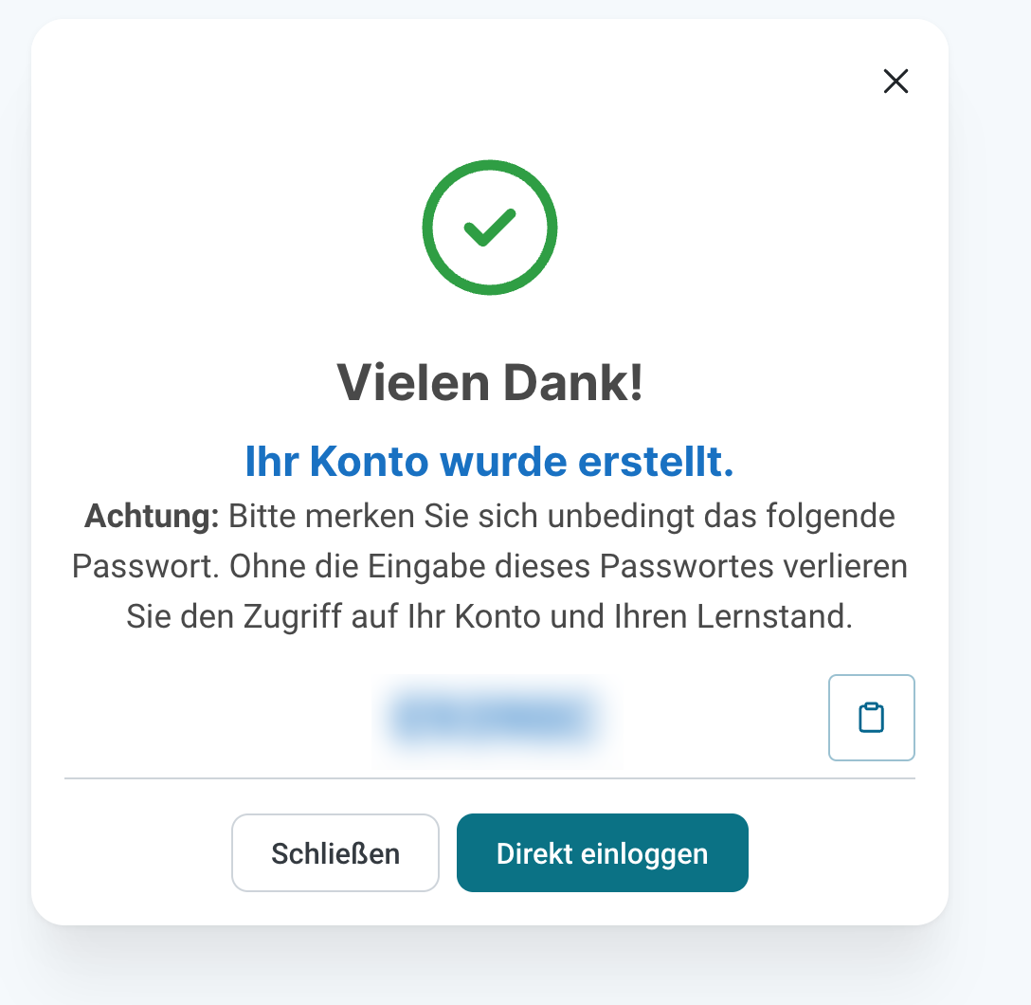Copy the password with the clipboard icon
1031x1005 pixels.
[x=871, y=718]
